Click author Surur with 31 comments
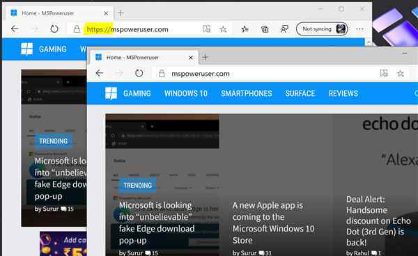Image resolution: width=418 pixels, height=256 pixels. 245,253
